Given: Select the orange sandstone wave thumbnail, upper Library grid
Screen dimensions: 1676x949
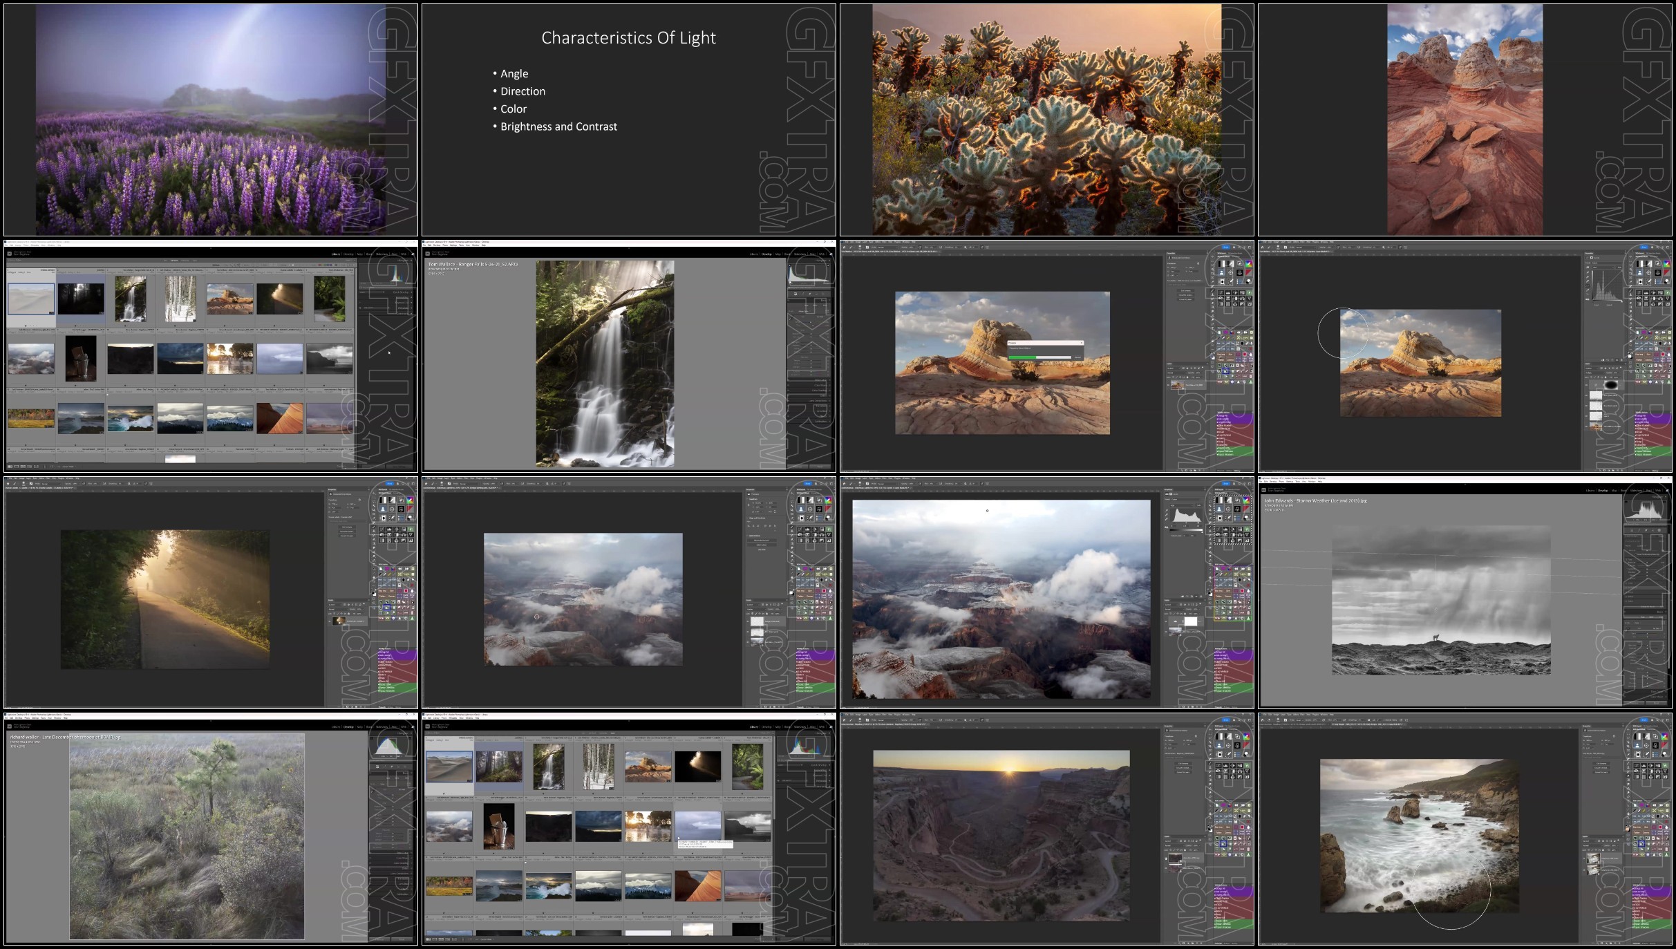Looking at the screenshot, I should click(280, 418).
